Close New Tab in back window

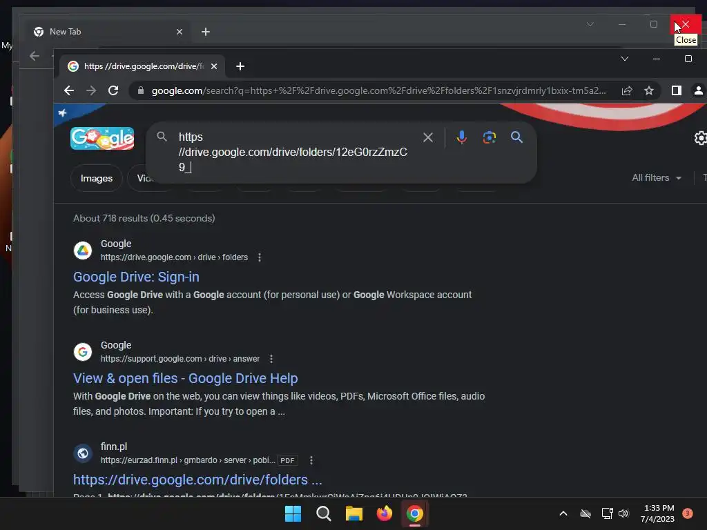pyautogui.click(x=180, y=32)
